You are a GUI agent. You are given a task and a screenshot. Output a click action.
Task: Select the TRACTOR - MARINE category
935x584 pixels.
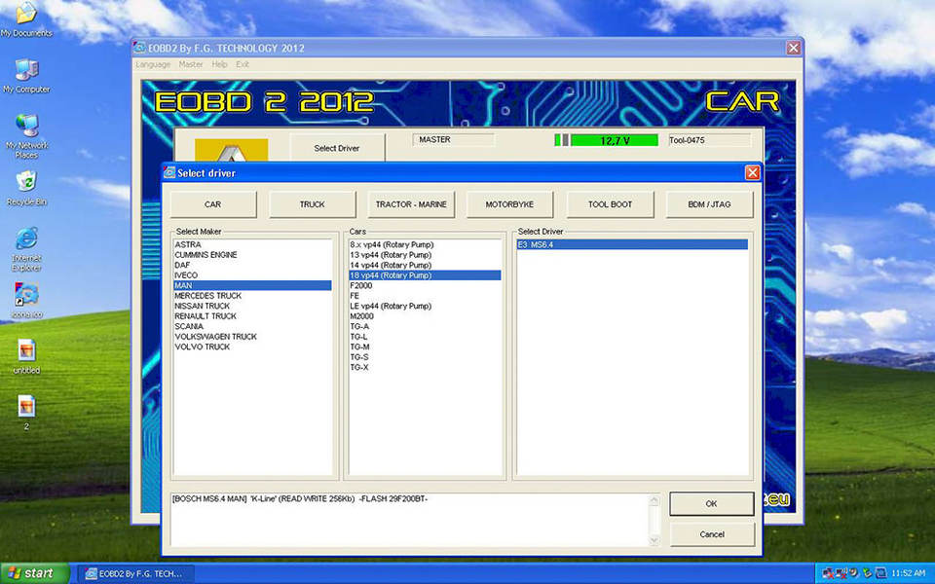point(410,204)
